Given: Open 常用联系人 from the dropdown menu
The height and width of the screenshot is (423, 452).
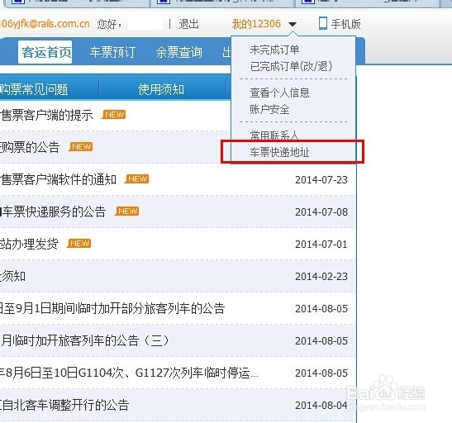Looking at the screenshot, I should pyautogui.click(x=274, y=135).
